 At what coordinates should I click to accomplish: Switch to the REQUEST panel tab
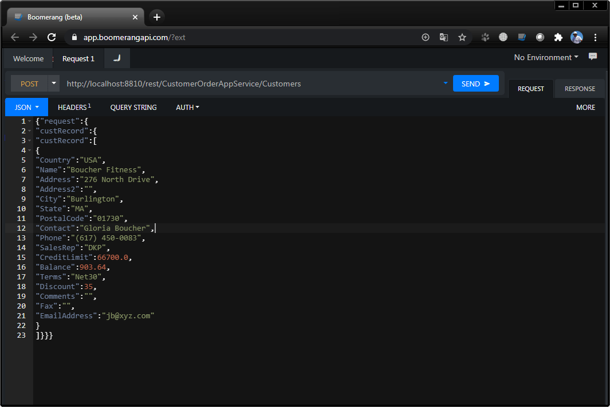[x=530, y=89]
